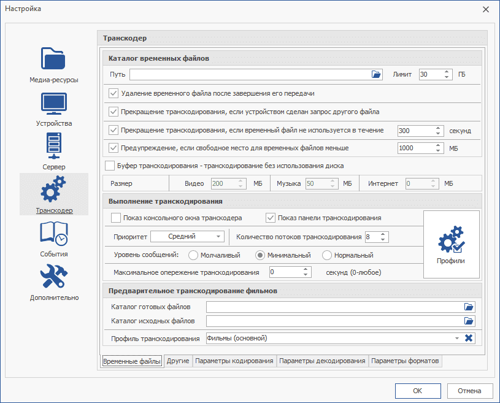This screenshot has height=403, width=500.
Task: Enable Буфер транскодирования checkbox
Action: tap(110, 166)
